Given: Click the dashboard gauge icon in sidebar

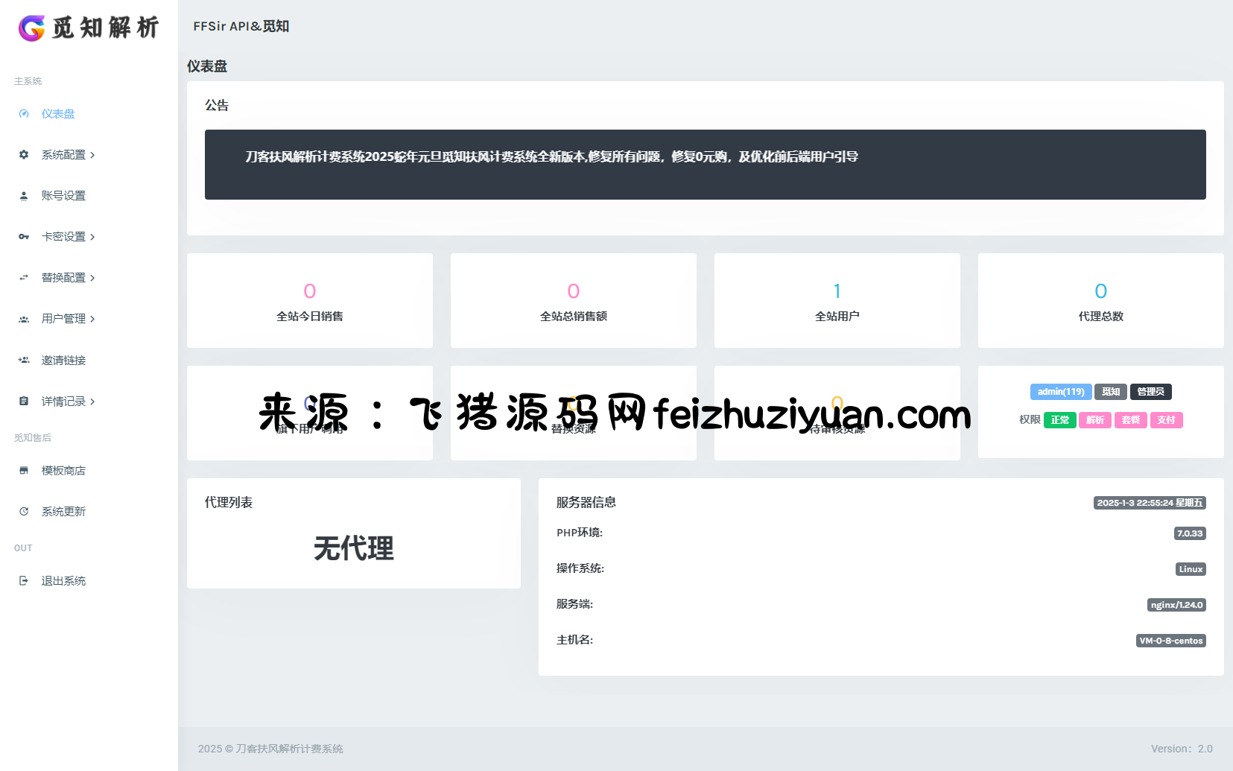Looking at the screenshot, I should [24, 114].
